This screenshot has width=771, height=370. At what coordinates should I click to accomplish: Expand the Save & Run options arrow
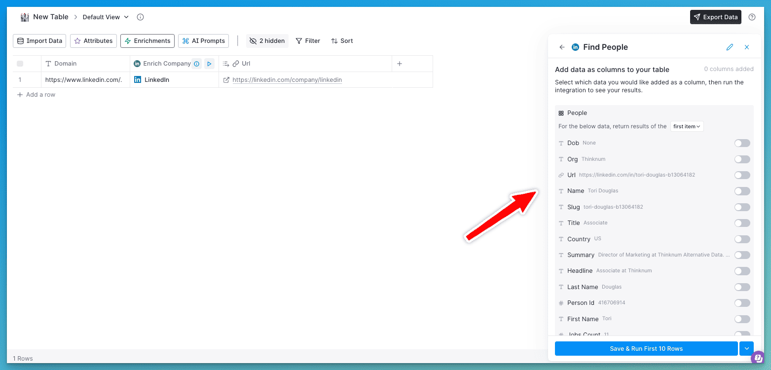pos(746,349)
